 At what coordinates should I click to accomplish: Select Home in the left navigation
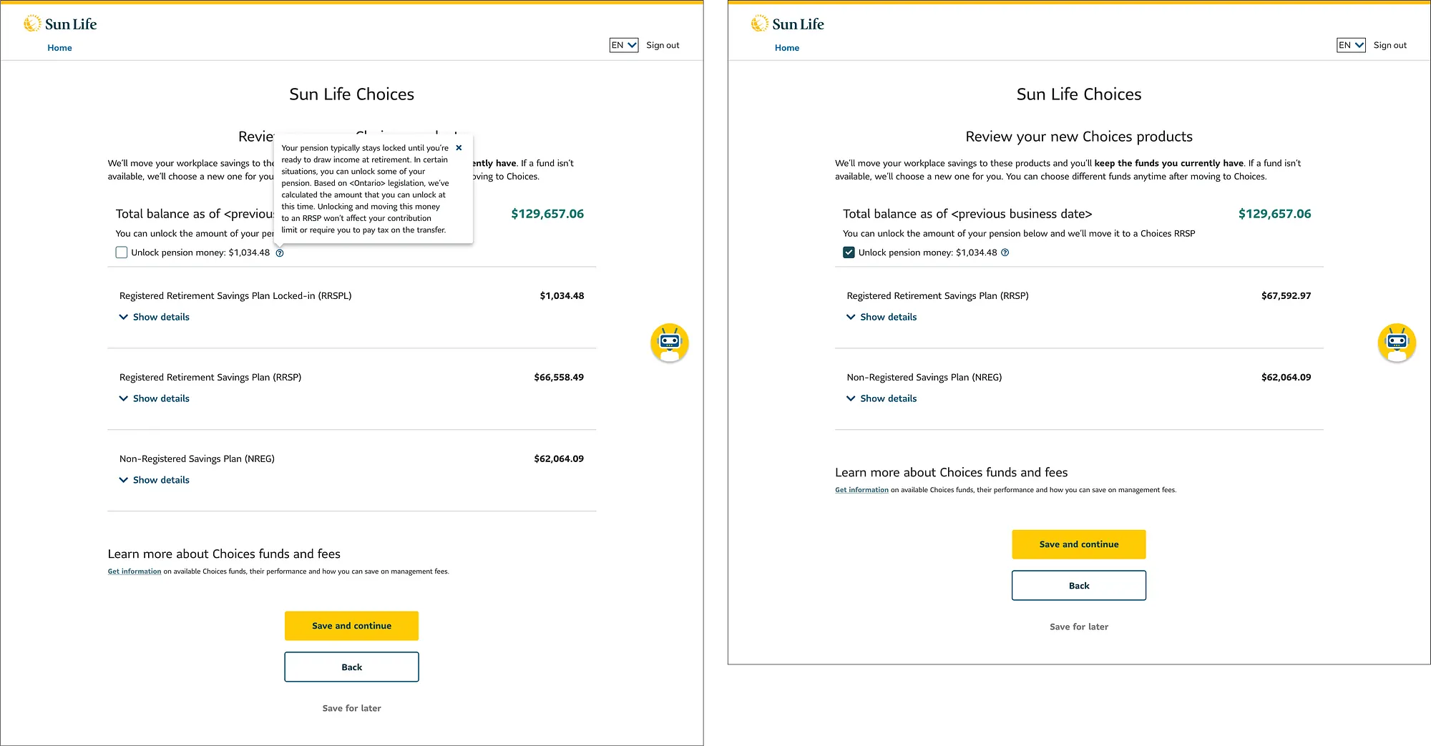(x=59, y=47)
